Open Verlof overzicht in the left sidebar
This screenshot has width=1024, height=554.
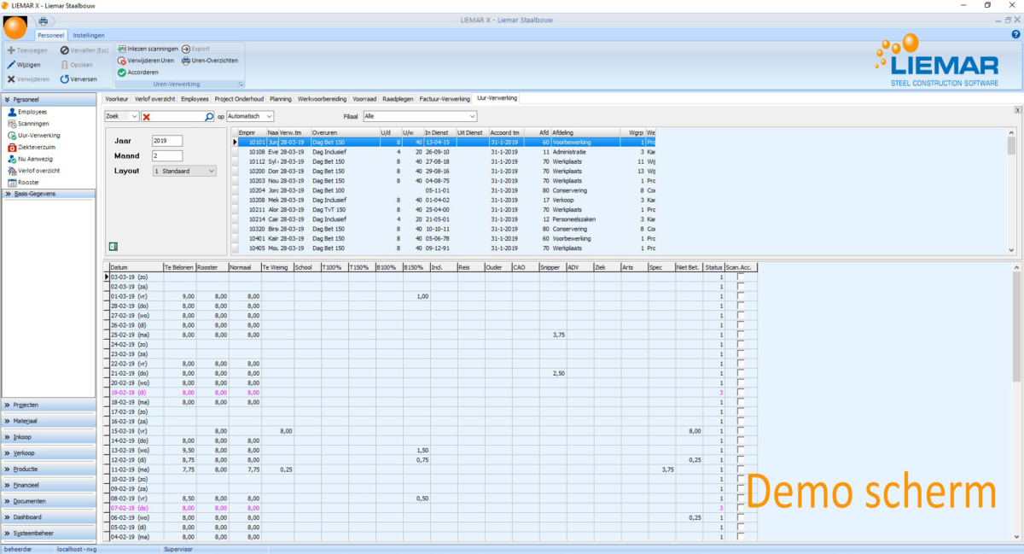click(34, 171)
